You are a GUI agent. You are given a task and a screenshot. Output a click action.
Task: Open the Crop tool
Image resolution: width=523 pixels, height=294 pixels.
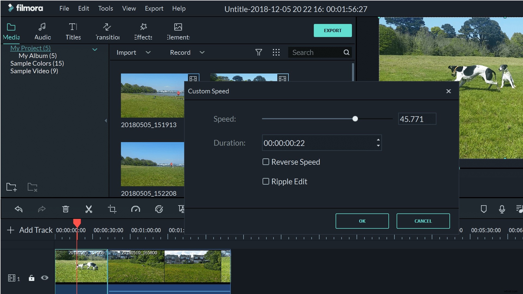pyautogui.click(x=112, y=209)
